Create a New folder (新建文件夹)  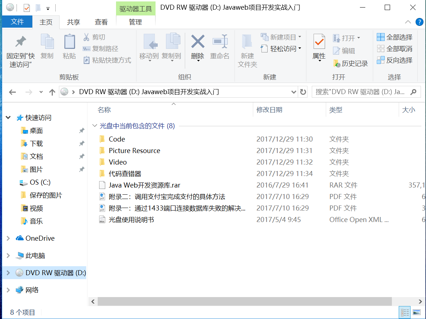point(247,51)
